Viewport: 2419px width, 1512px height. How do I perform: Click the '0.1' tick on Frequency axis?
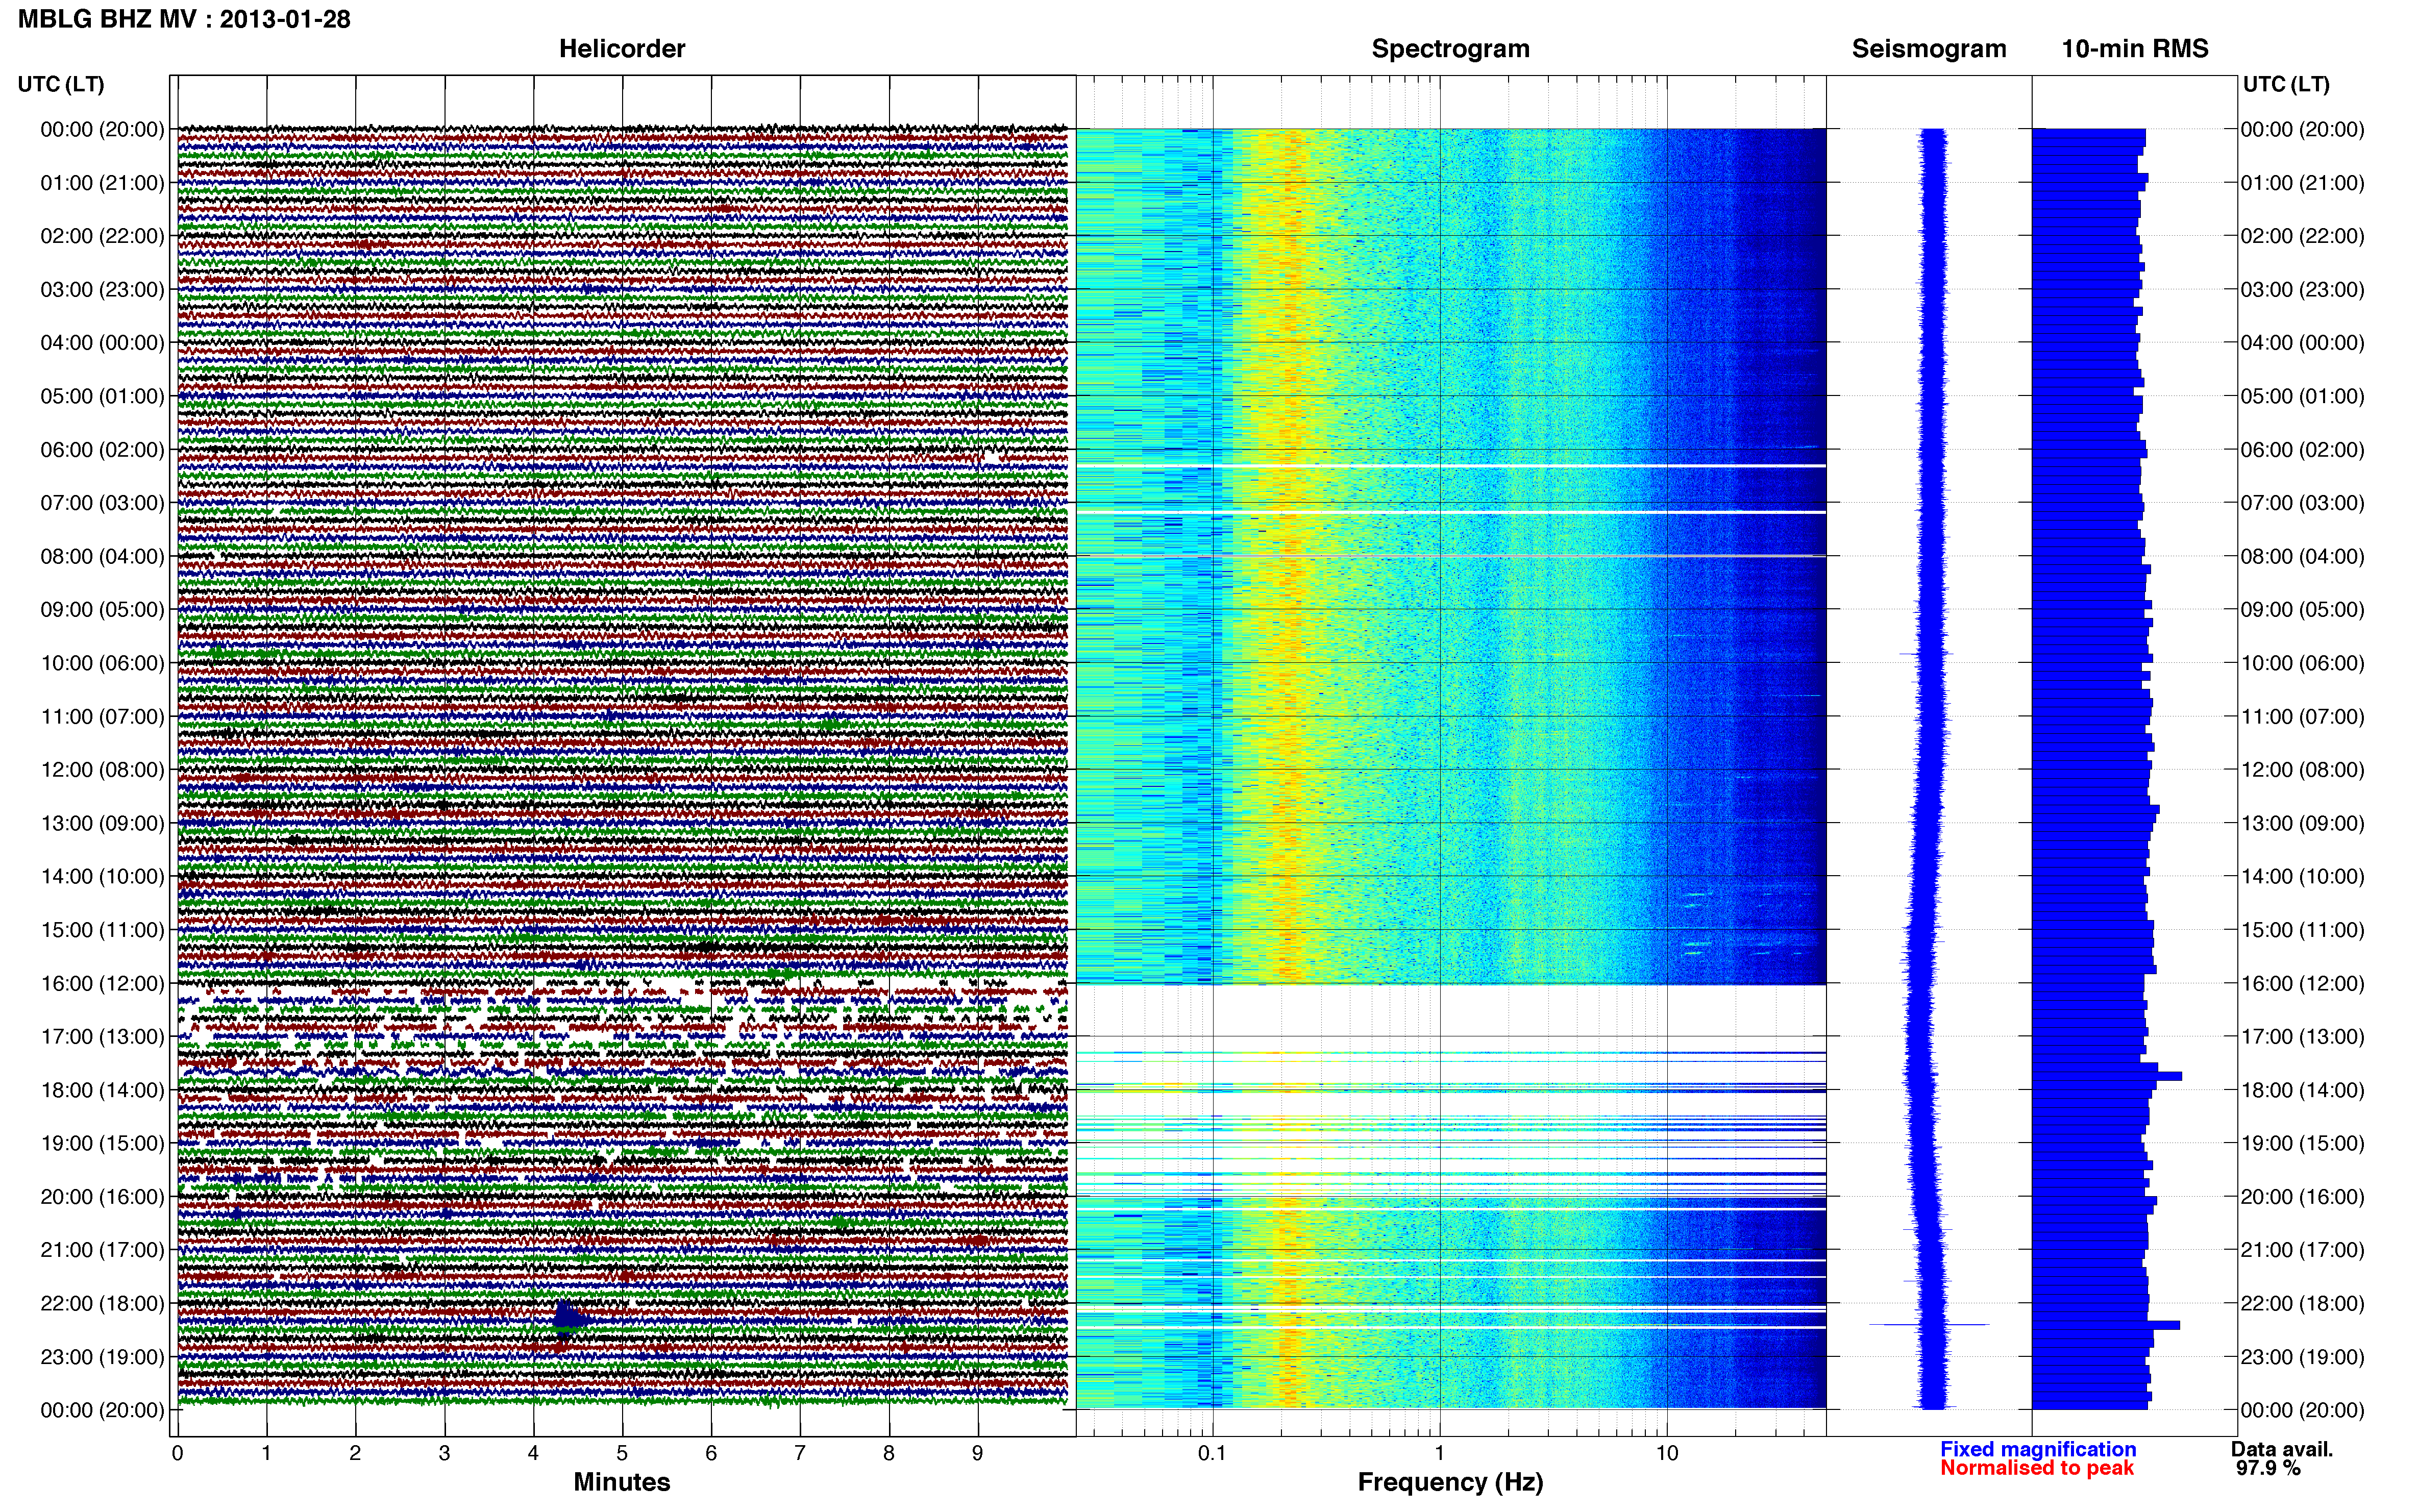1212,1453
